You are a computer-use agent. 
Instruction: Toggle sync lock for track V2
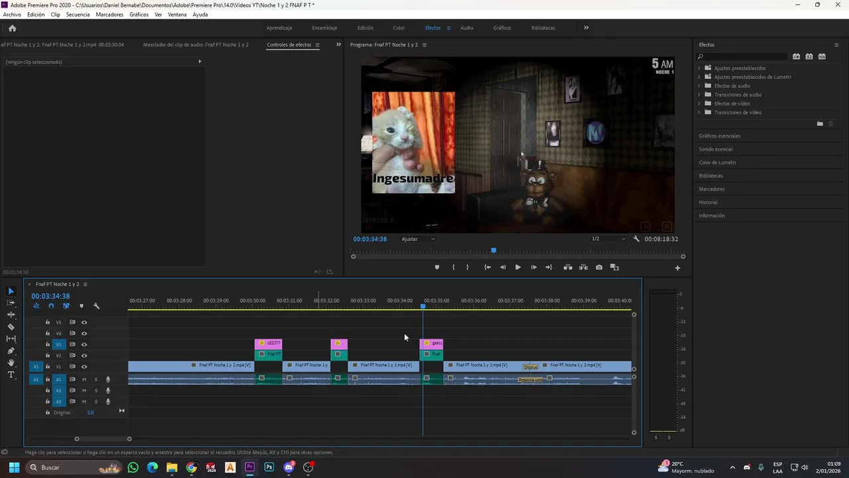[72, 356]
